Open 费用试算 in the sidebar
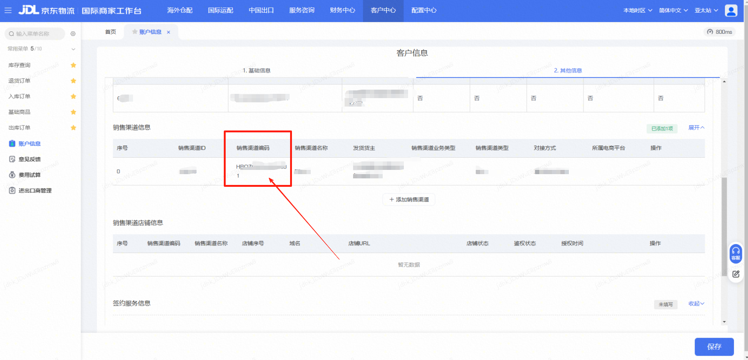The height and width of the screenshot is (360, 748). click(29, 175)
